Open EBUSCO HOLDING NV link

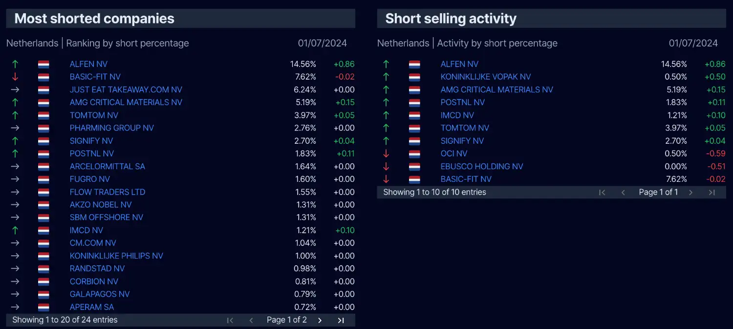(x=482, y=166)
